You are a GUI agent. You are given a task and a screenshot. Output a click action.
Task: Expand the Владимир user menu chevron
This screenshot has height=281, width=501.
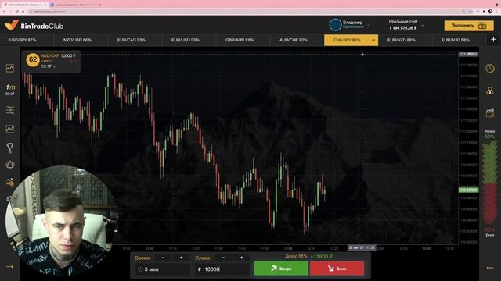click(369, 25)
